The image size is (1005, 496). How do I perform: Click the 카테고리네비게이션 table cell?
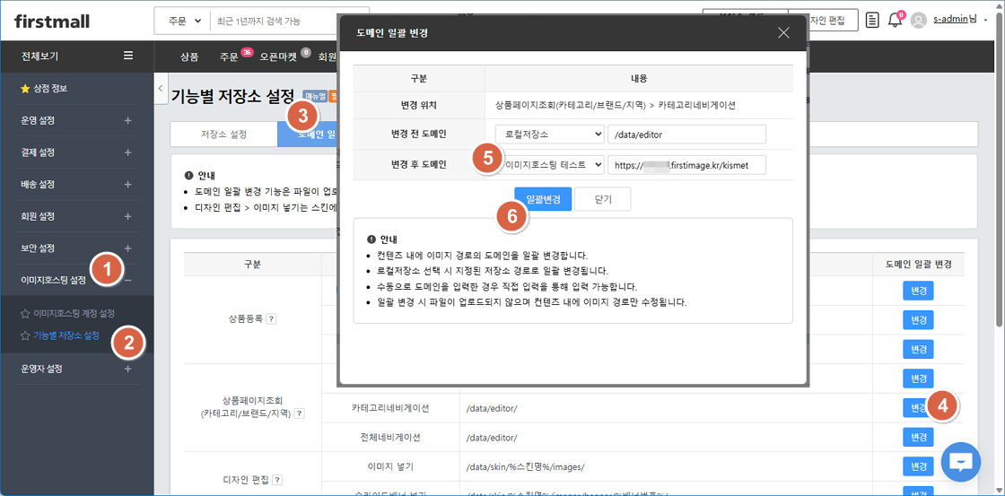click(389, 407)
